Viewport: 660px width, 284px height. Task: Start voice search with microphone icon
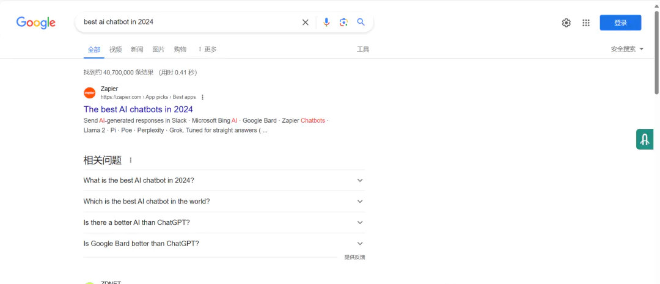(x=326, y=23)
